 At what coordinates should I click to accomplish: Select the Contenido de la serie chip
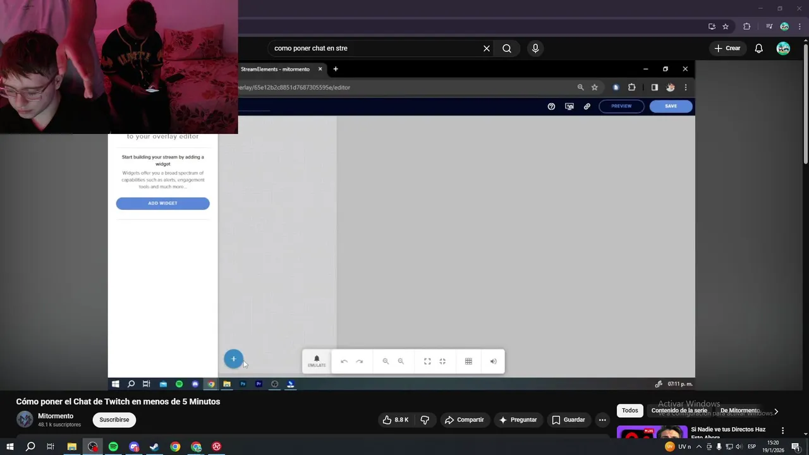(x=679, y=410)
